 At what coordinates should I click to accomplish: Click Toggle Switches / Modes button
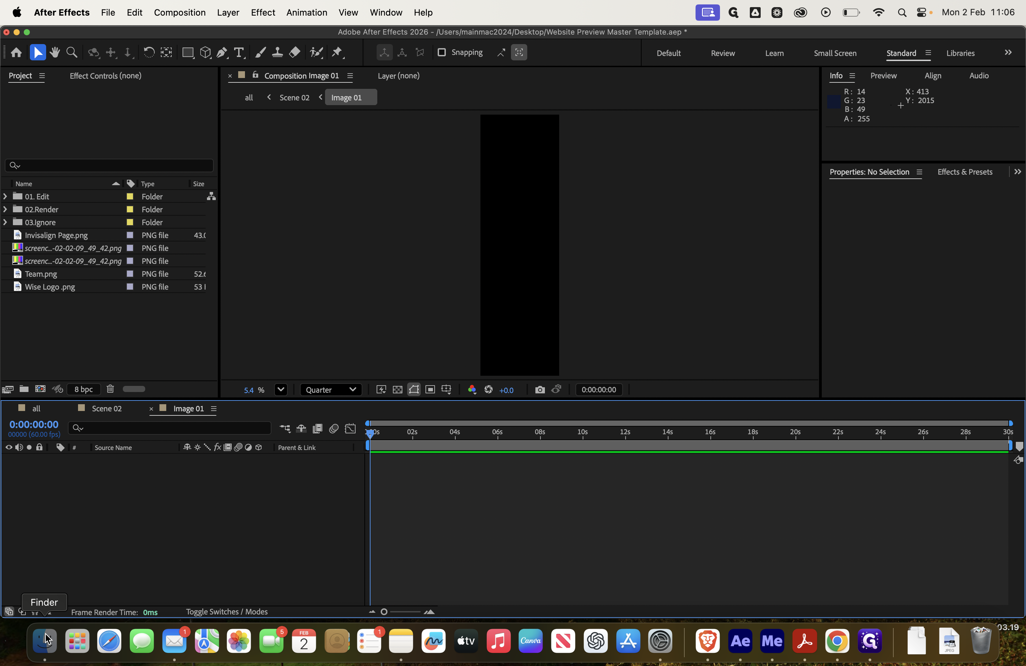click(x=227, y=612)
